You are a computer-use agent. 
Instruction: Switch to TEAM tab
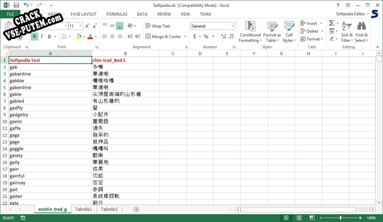pos(205,14)
